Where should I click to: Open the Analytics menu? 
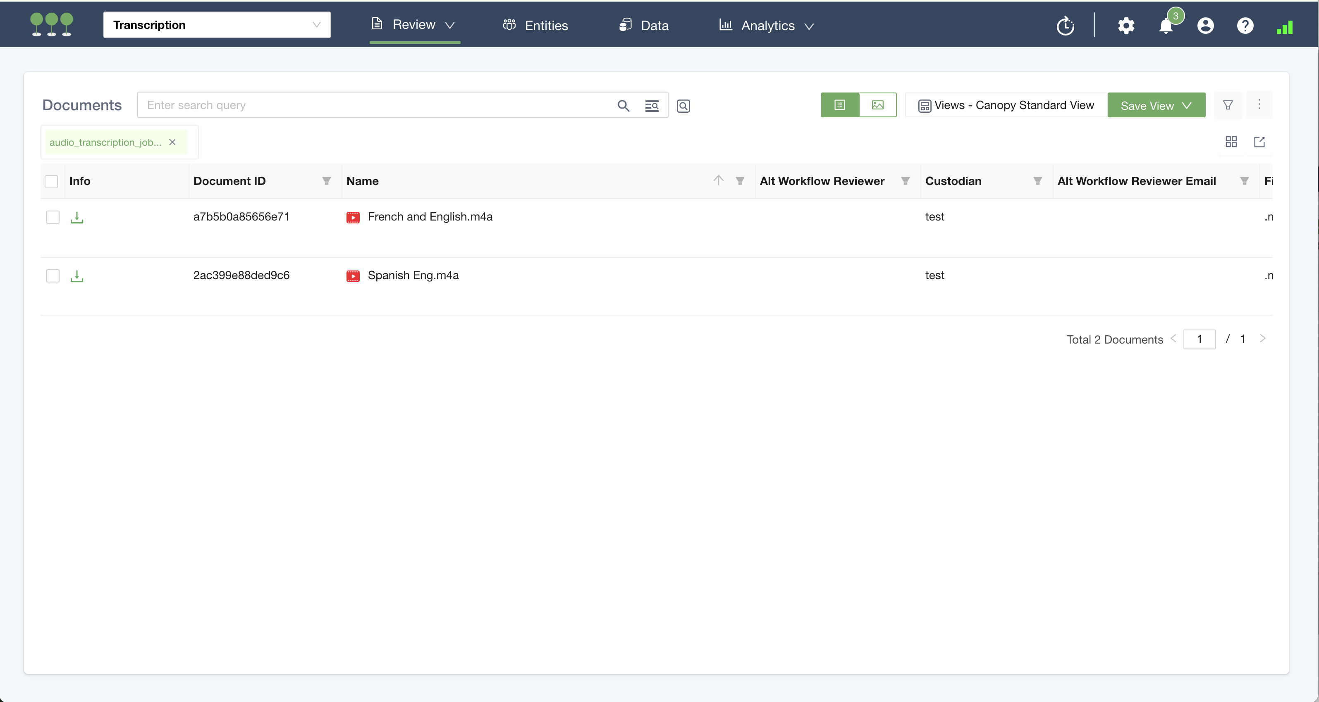767,25
